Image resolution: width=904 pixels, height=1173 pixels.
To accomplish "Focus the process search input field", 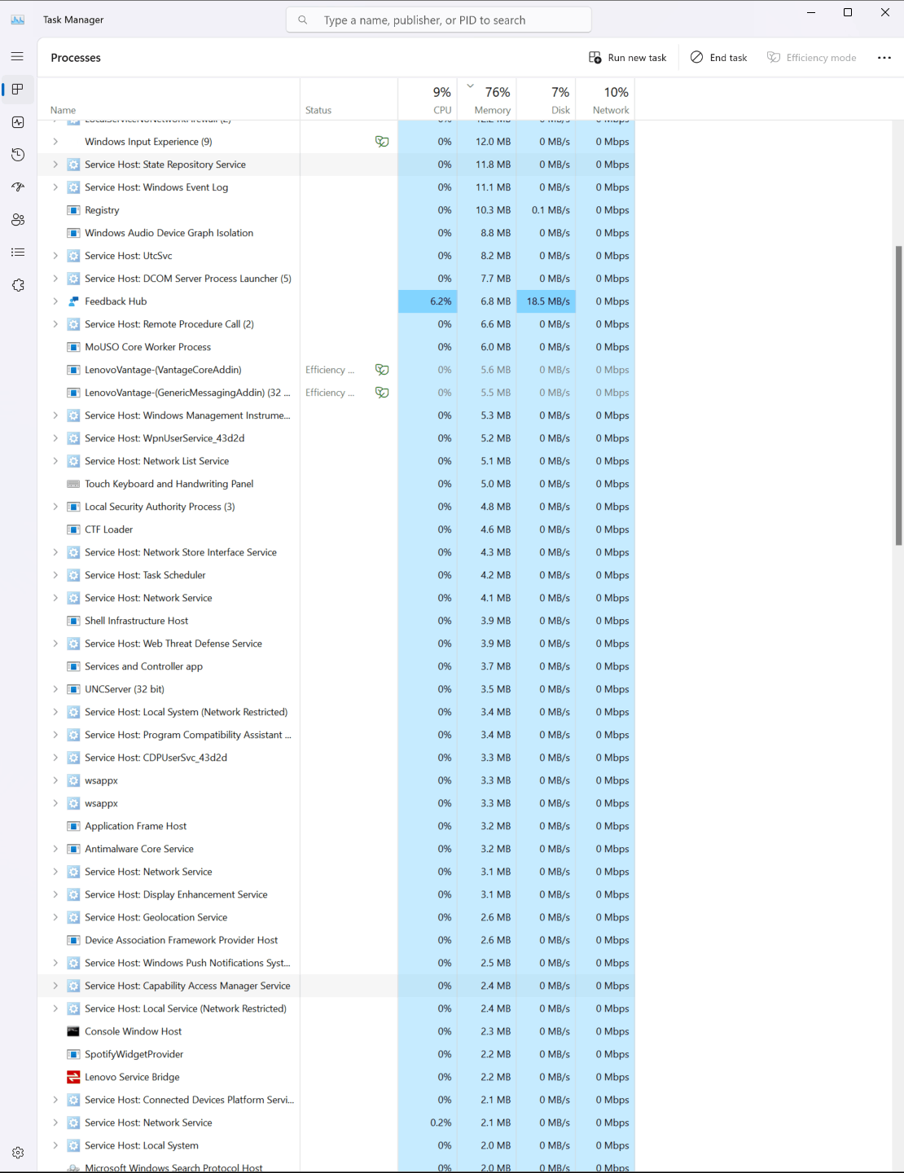I will pyautogui.click(x=439, y=20).
